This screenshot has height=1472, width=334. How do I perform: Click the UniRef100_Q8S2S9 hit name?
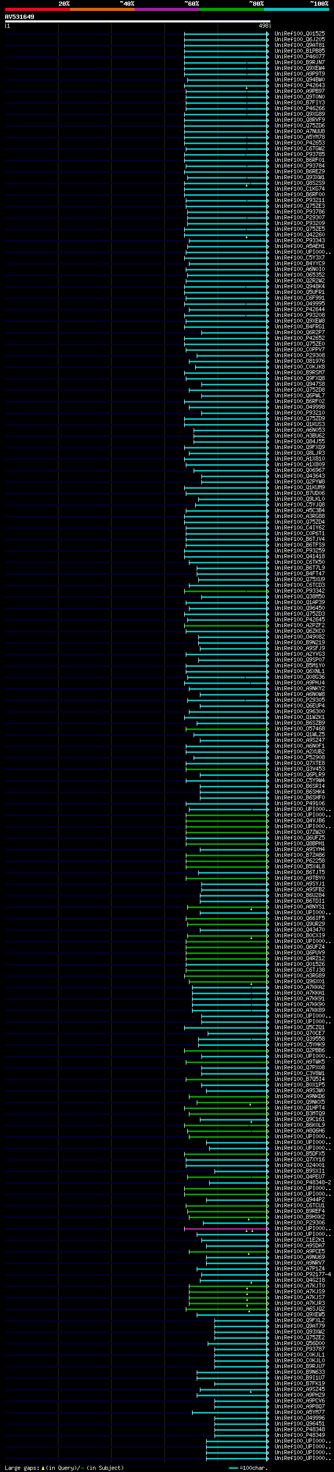pos(300,183)
